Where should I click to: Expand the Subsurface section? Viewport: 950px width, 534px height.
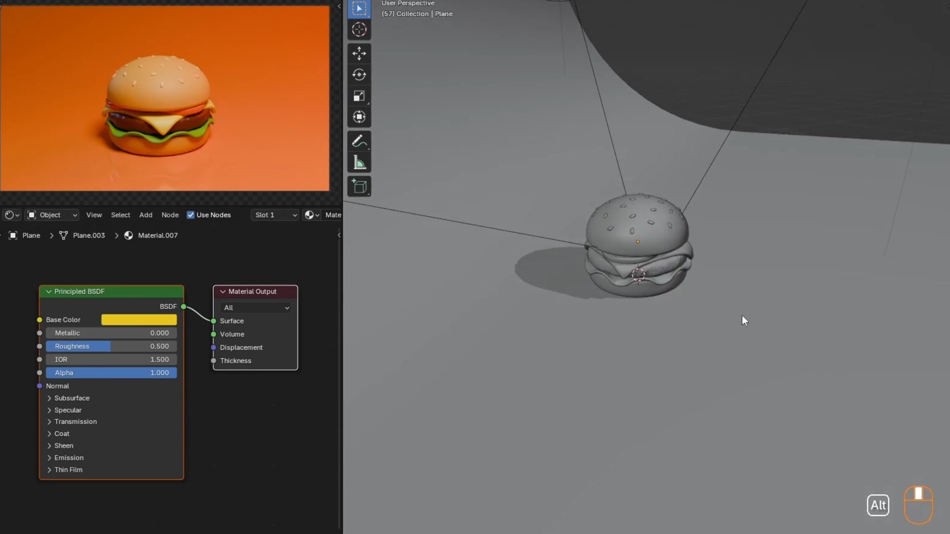tap(49, 398)
